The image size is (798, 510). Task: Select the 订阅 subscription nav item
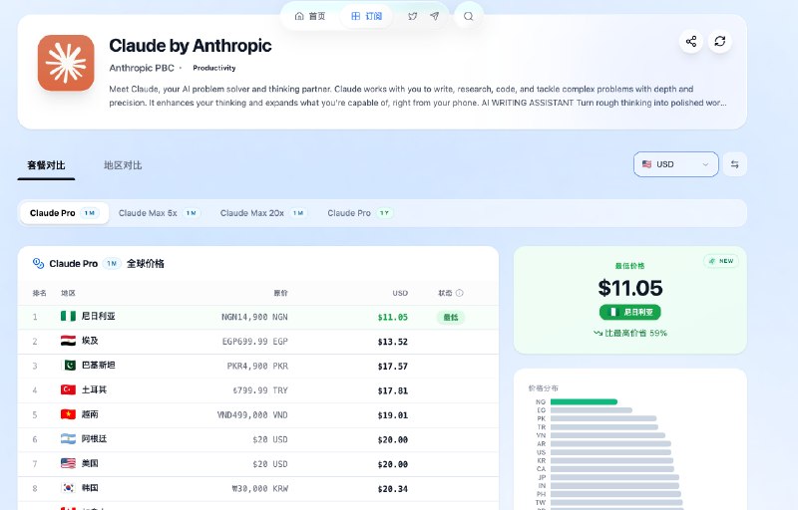click(x=366, y=16)
